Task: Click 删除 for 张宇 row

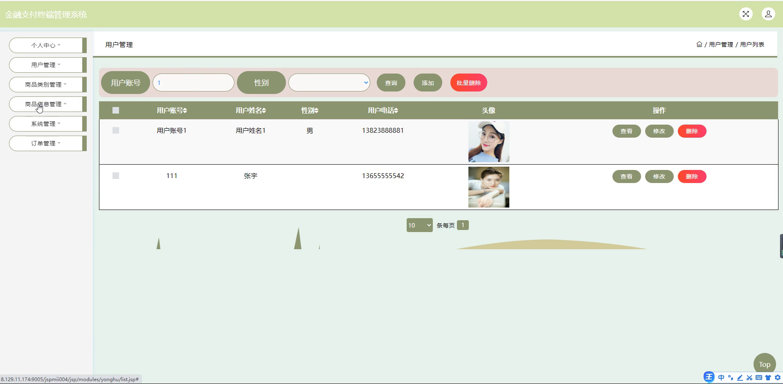Action: (692, 176)
